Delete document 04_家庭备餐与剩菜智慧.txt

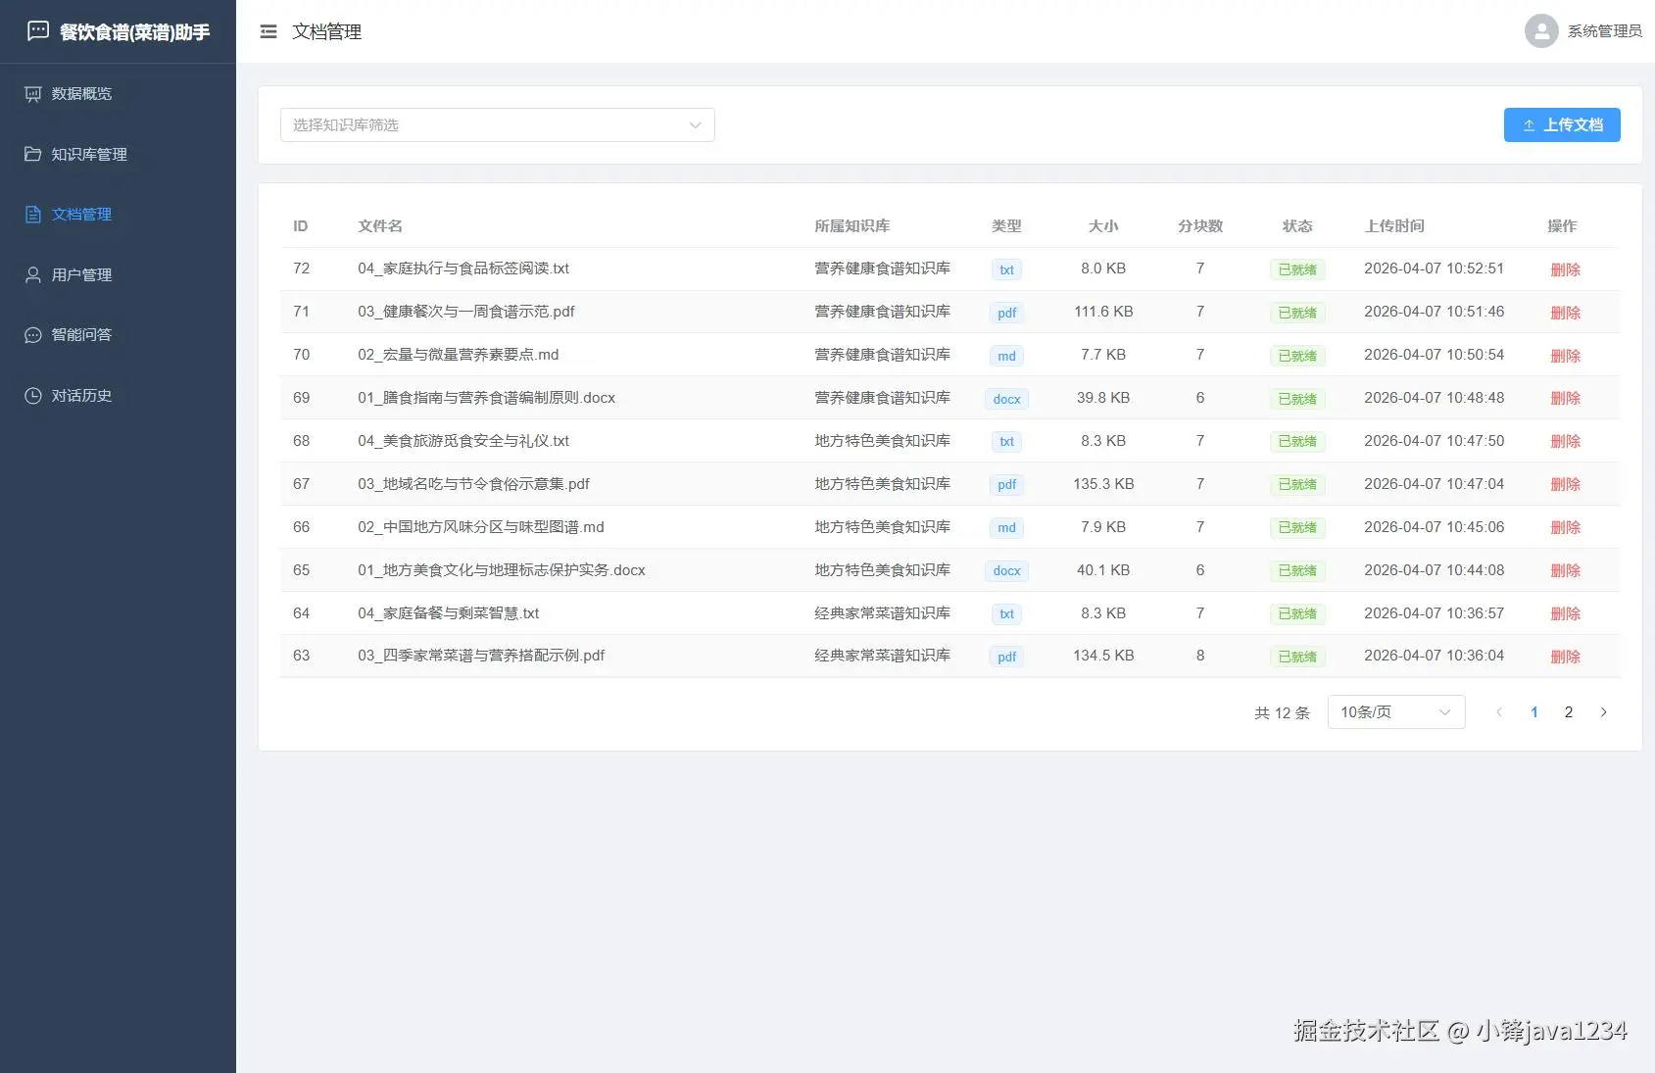click(1565, 613)
